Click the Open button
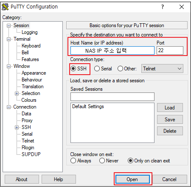Image resolution: width=191 pixels, height=190 pixels. [132, 179]
